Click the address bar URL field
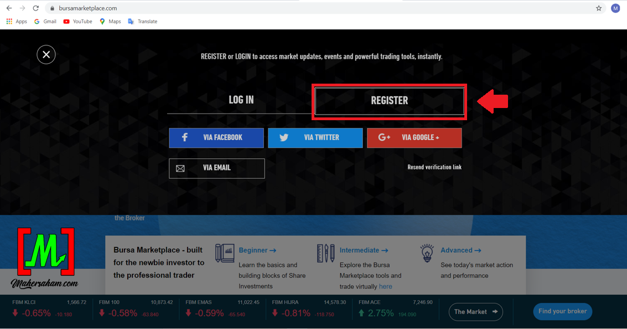 [277, 8]
